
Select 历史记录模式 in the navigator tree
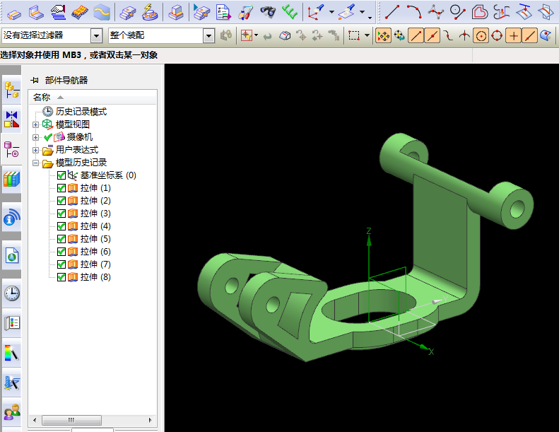[81, 112]
